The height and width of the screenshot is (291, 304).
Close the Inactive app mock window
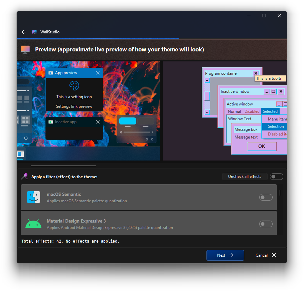pyautogui.click(x=98, y=122)
